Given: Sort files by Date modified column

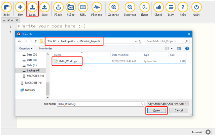Looking at the screenshot, I should click(x=120, y=55).
